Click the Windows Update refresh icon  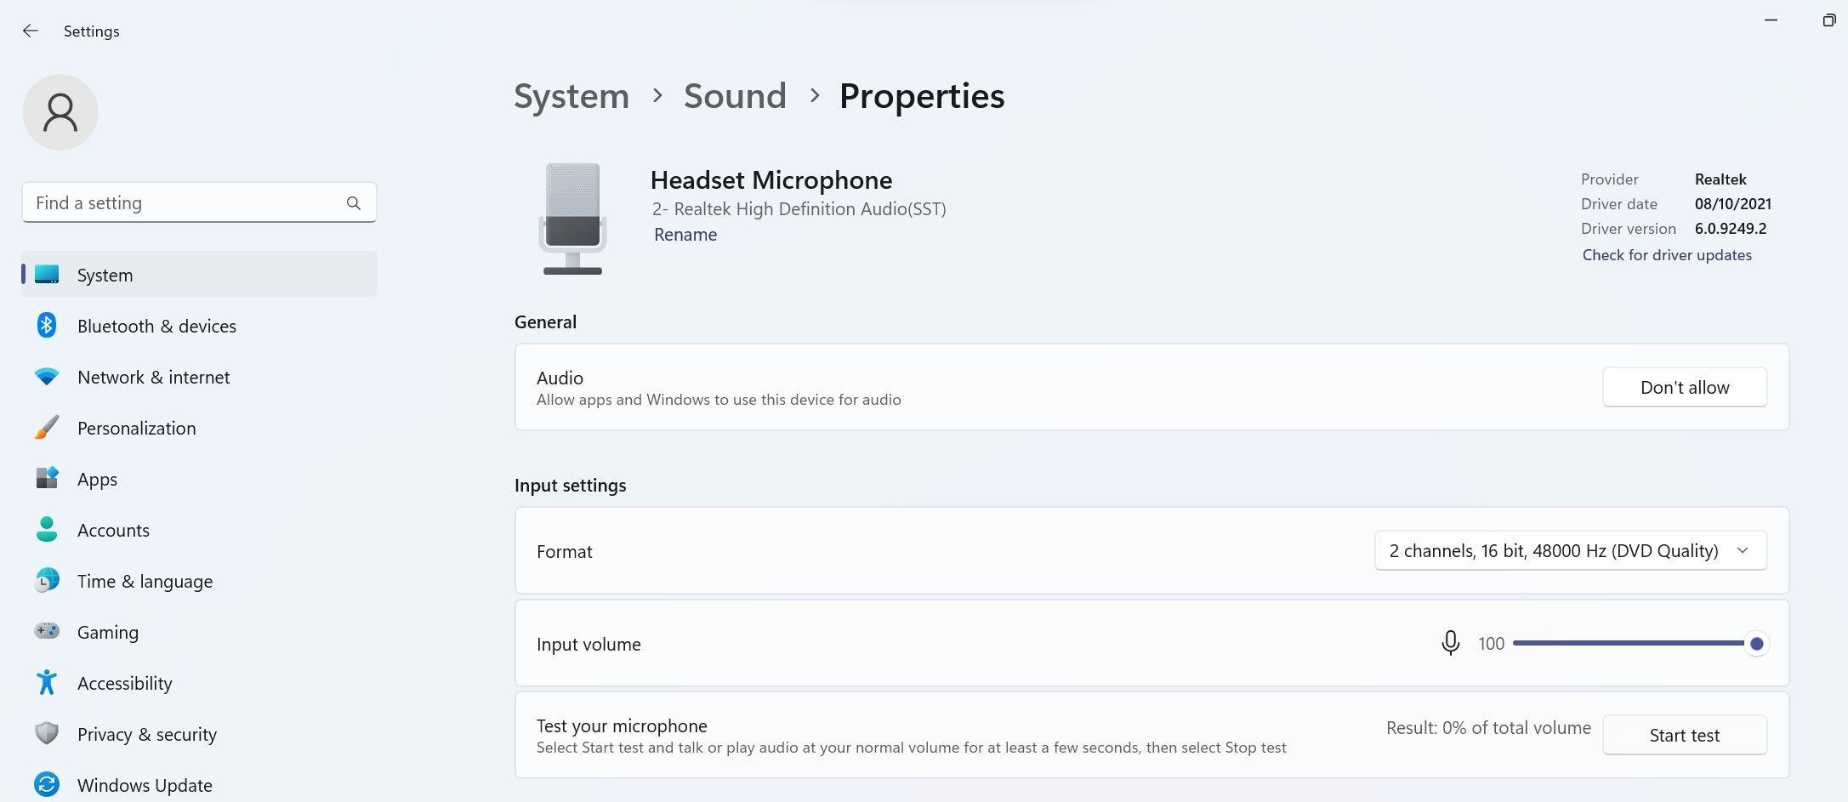[47, 784]
